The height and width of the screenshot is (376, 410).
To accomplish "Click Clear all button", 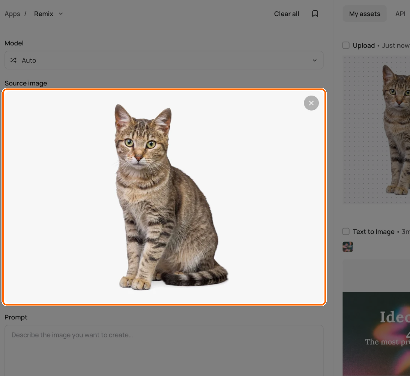I will click(x=286, y=14).
